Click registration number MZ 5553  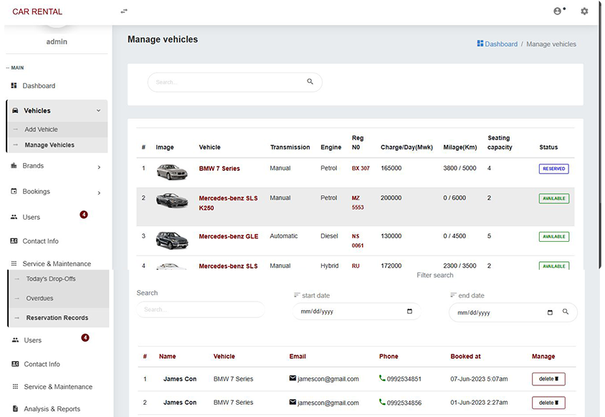[358, 202]
